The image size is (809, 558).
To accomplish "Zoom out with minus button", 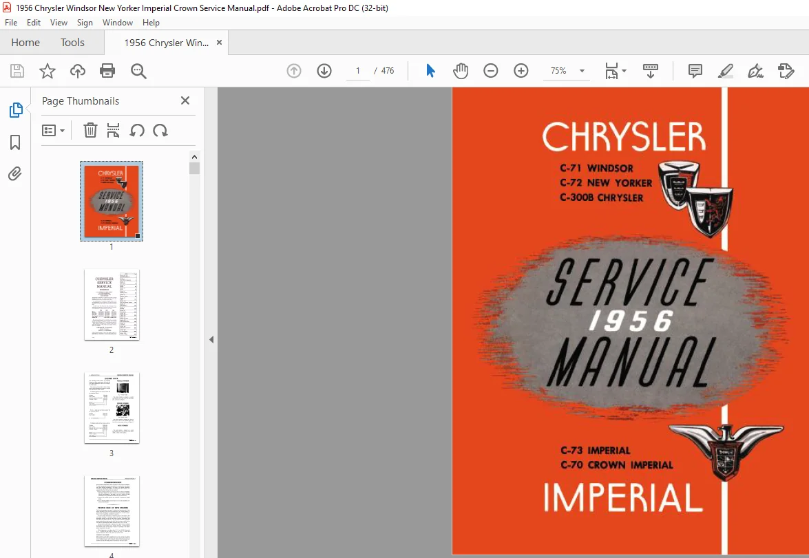I will (x=491, y=71).
